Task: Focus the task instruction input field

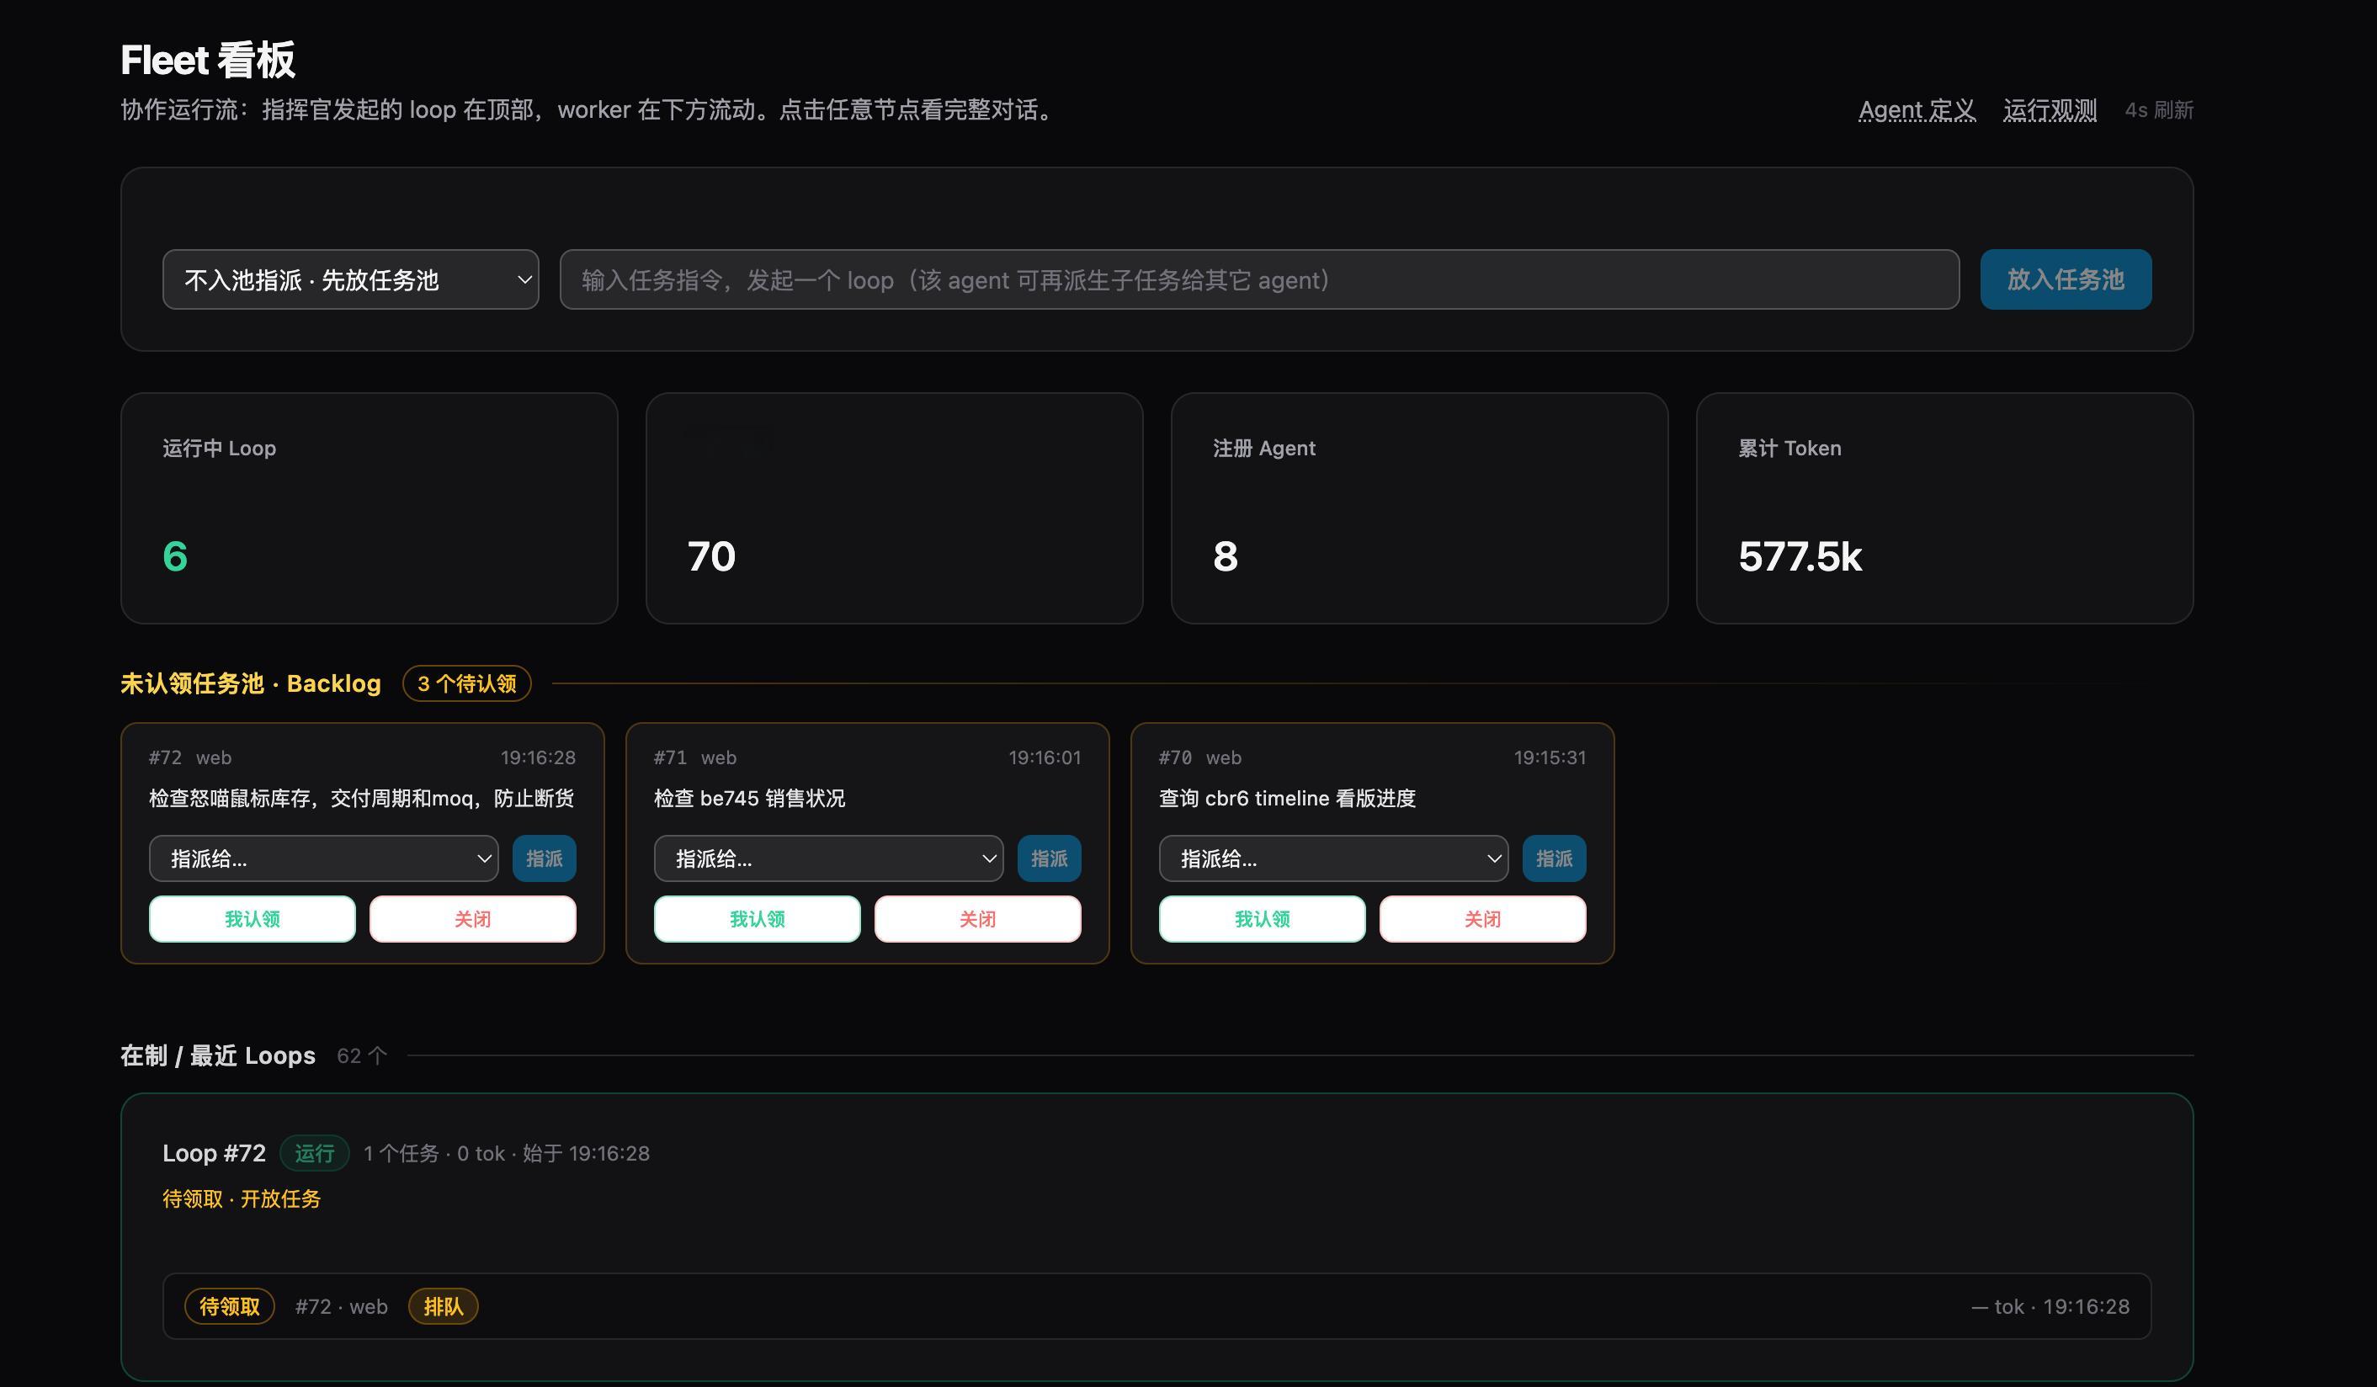Action: (x=1259, y=279)
